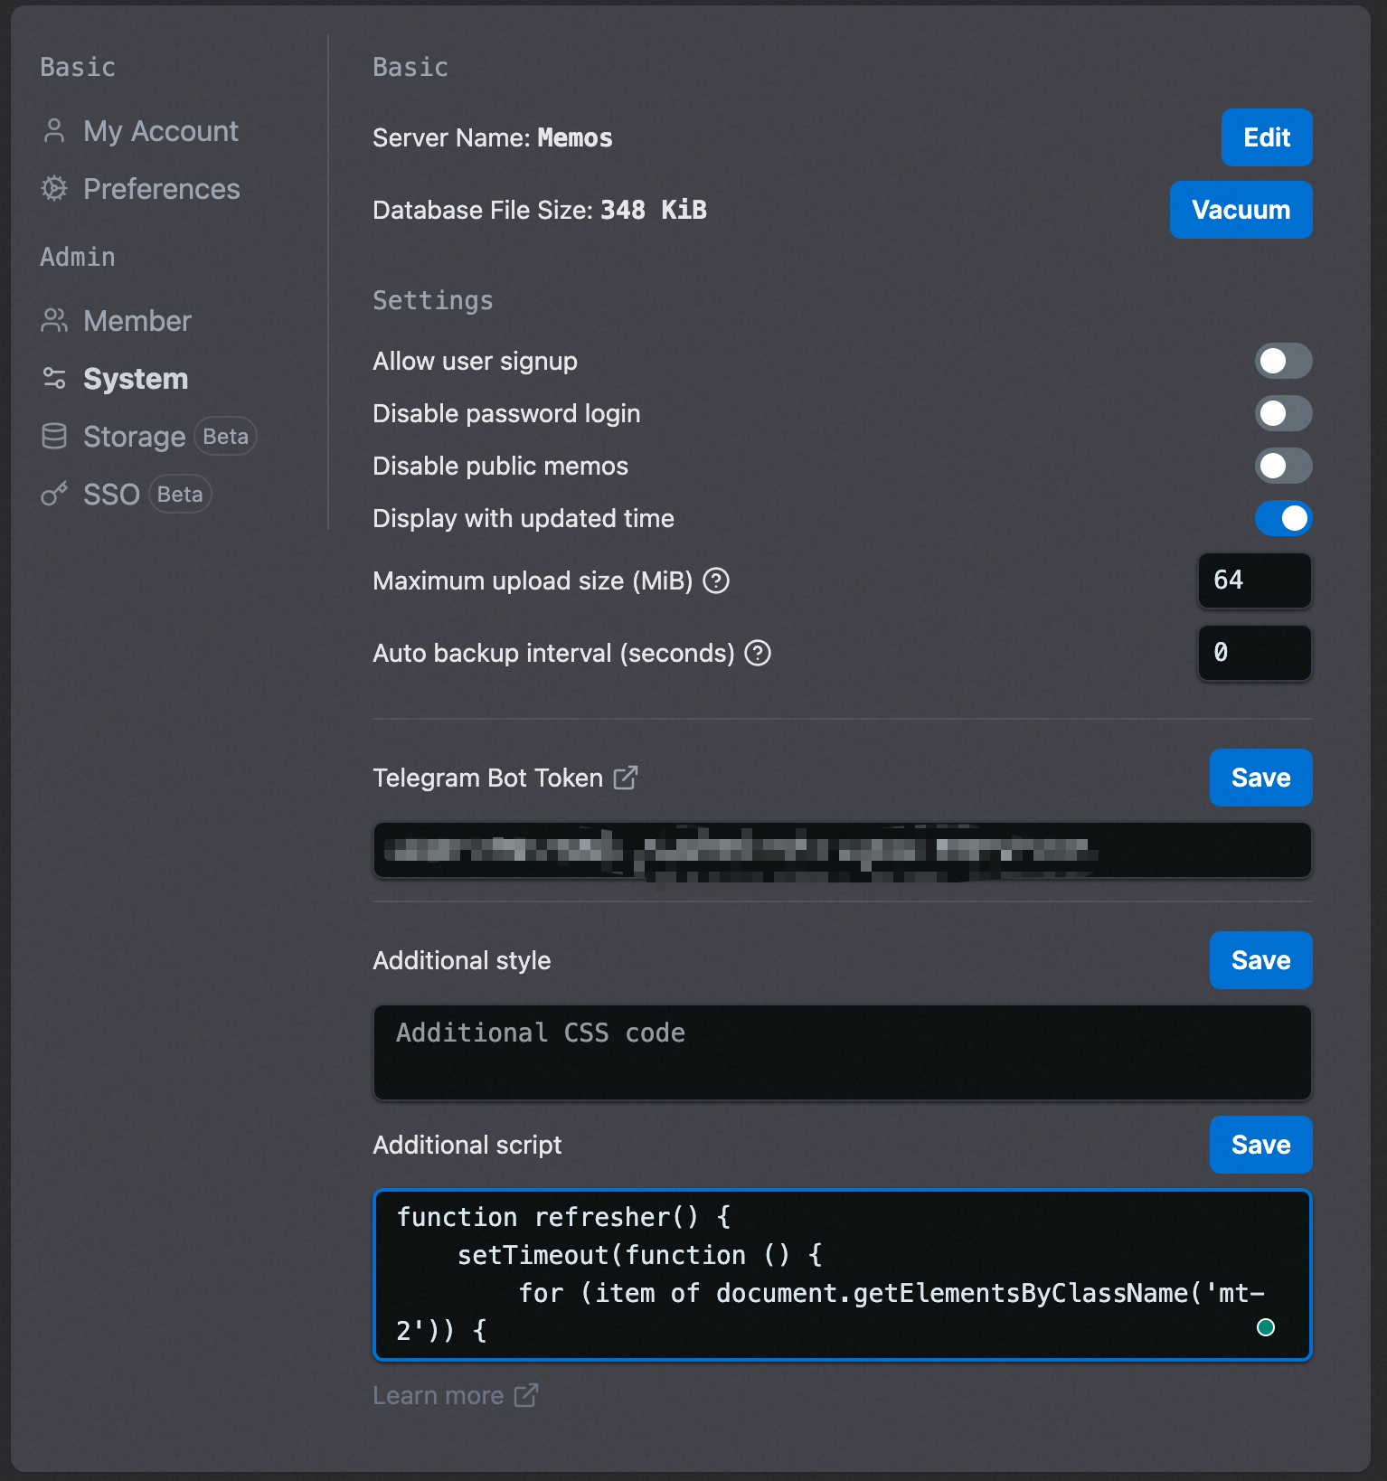Click the Member people icon
Screen dimensions: 1387x1481
pyautogui.click(x=54, y=321)
